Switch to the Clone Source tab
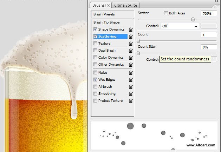The width and height of the screenshot is (221, 152). coord(125,5)
